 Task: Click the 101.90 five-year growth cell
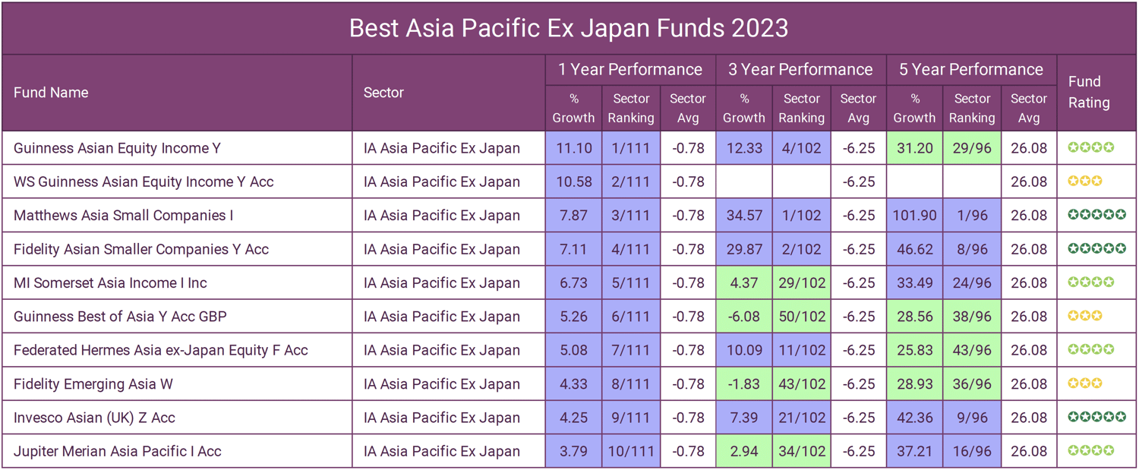pos(914,215)
